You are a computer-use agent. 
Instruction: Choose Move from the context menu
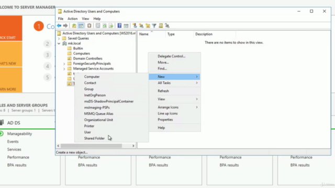tap(174, 63)
